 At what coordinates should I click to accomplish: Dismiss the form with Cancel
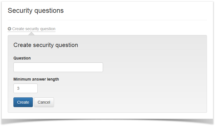click(44, 102)
